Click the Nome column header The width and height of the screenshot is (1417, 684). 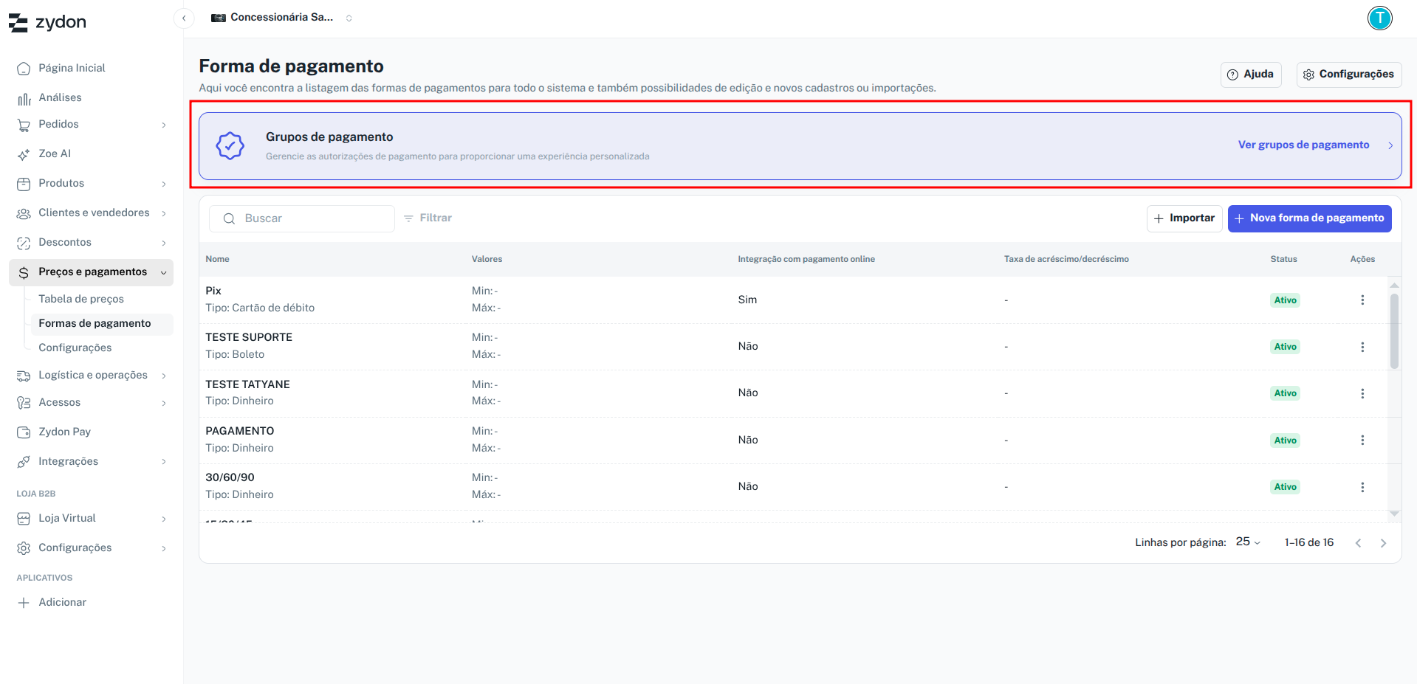click(217, 259)
